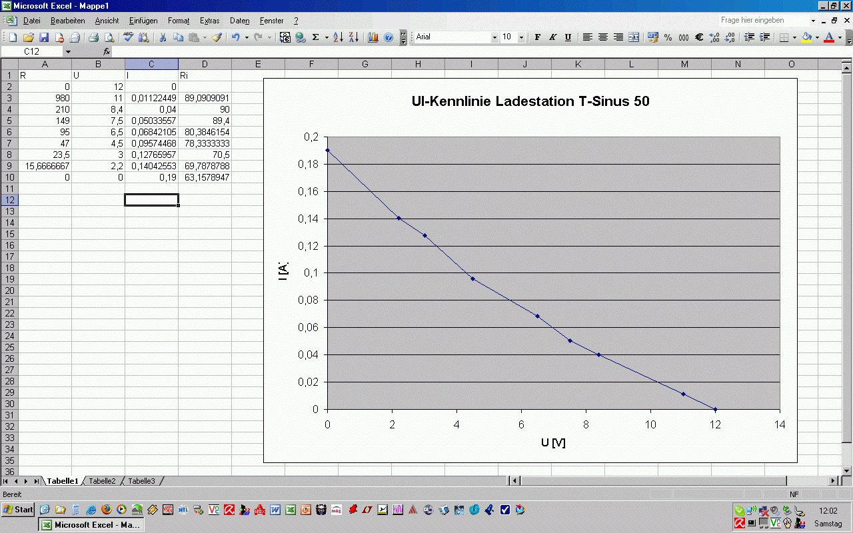853x533 pixels.
Task: Click the Insert Function fx icon
Action: [x=107, y=51]
